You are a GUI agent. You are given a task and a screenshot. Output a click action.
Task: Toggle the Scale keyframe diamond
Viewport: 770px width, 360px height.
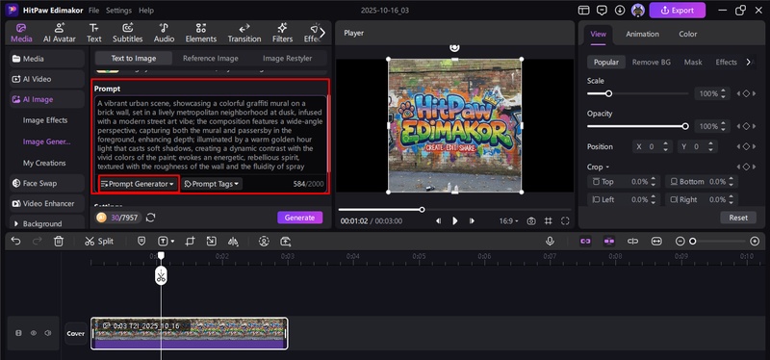pos(746,93)
